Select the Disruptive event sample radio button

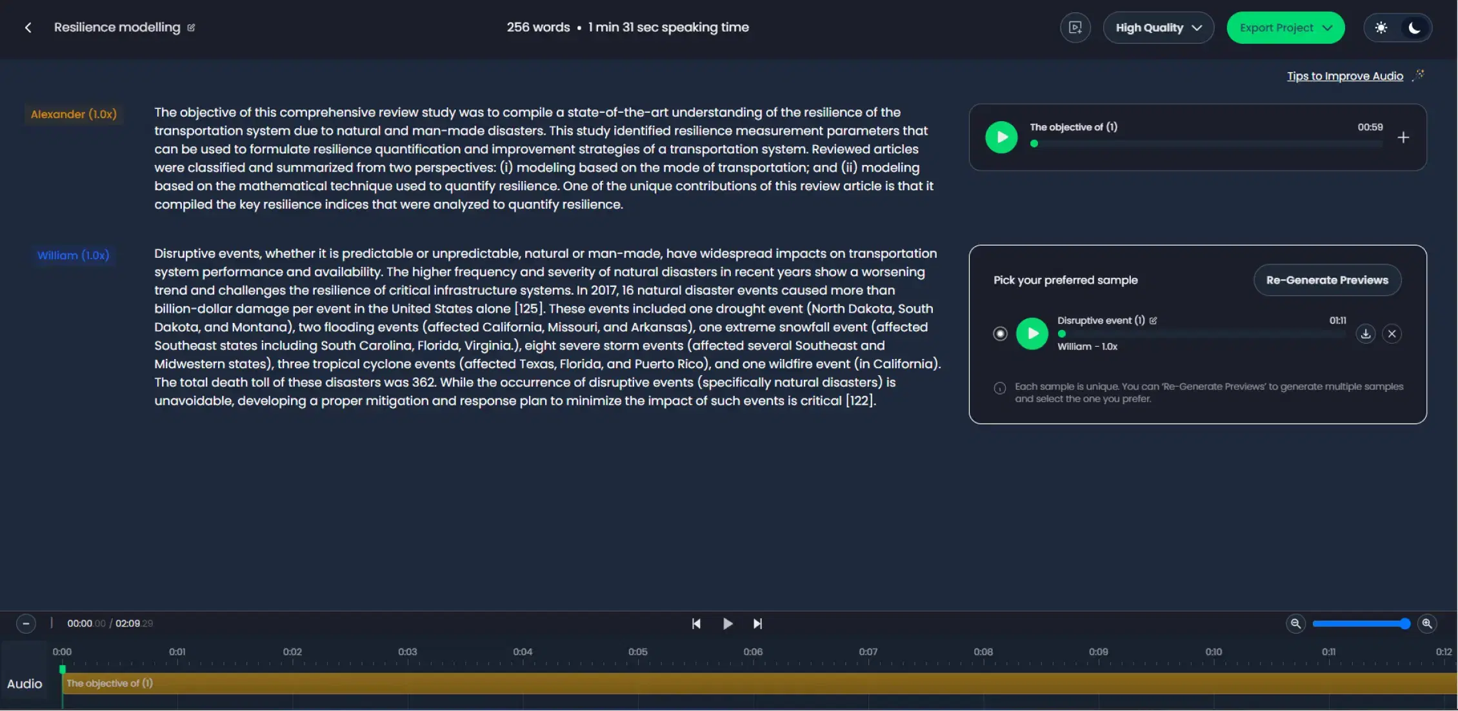1000,334
